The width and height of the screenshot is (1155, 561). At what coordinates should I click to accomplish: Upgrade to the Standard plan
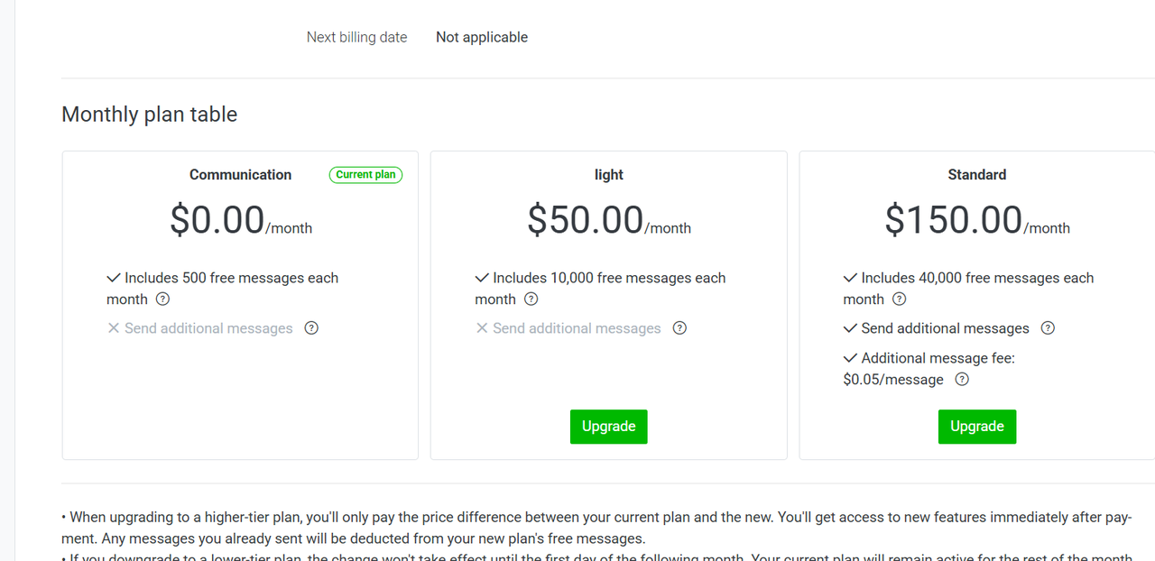976,427
